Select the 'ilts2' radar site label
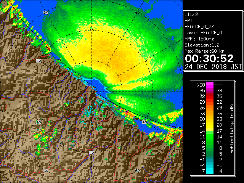Viewport: 244px width, 183px height. point(191,14)
